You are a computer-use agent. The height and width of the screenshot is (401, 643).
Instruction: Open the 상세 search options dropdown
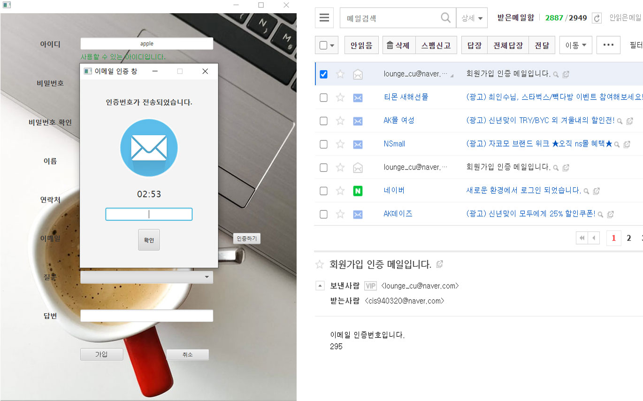click(470, 17)
